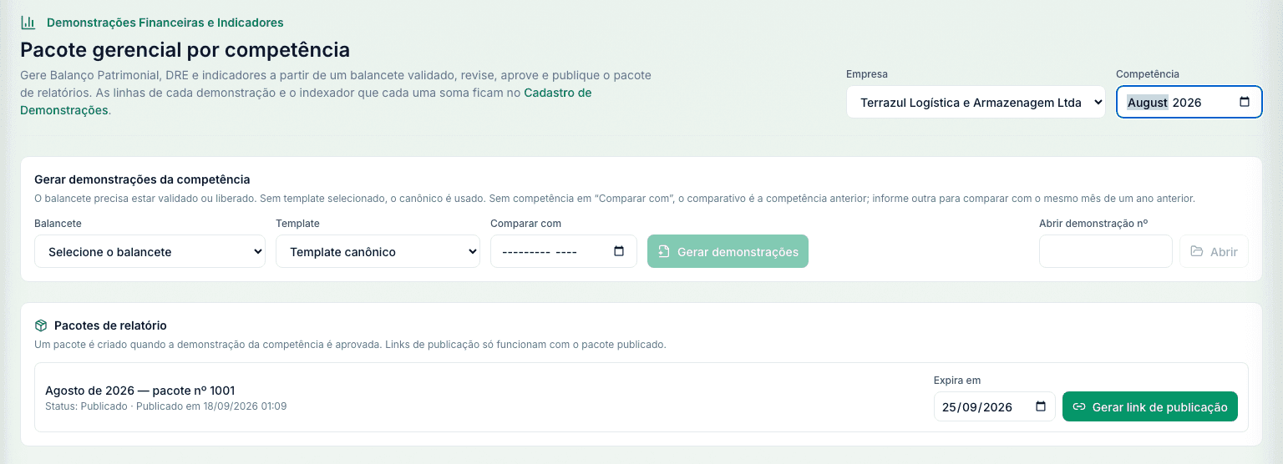
Task: Click the link icon in Gerar link de publicação
Action: point(1078,407)
